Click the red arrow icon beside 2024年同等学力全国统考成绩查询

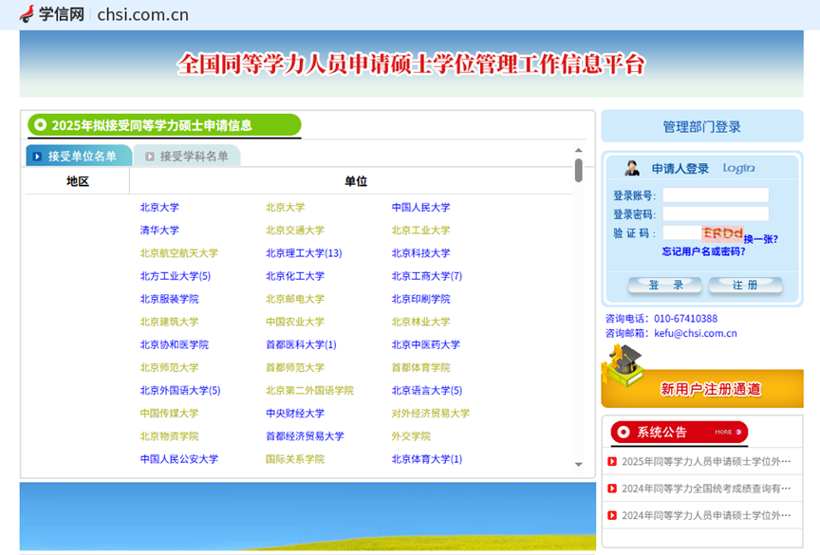coord(612,489)
